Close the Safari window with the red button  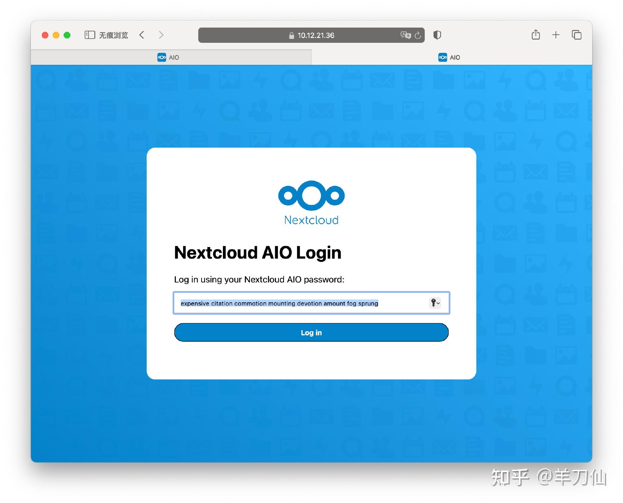[x=45, y=35]
